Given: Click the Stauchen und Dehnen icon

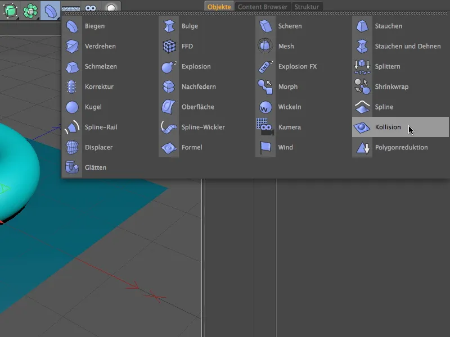Looking at the screenshot, I should click(x=362, y=47).
